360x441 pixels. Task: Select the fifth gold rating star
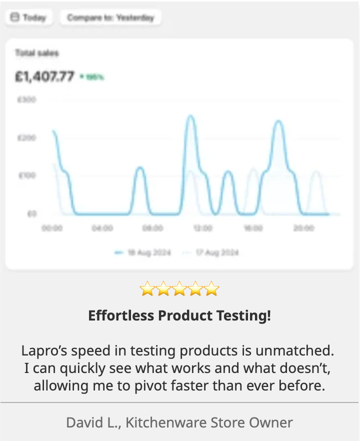(212, 288)
